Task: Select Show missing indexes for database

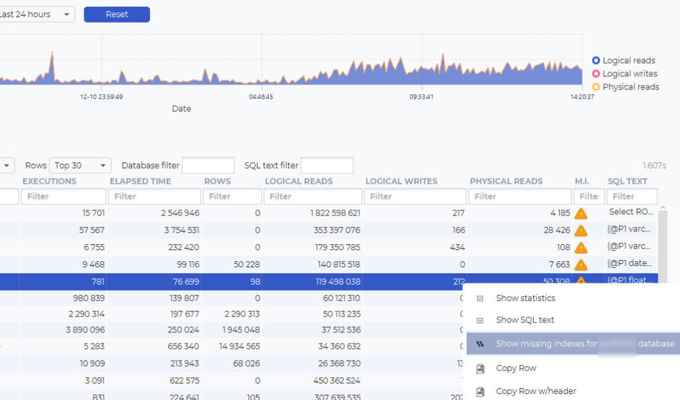Action: click(x=573, y=344)
